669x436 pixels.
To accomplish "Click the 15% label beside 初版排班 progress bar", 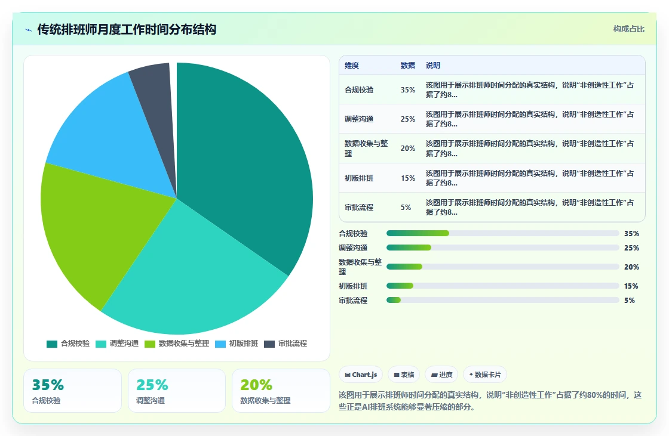I will pyautogui.click(x=631, y=286).
